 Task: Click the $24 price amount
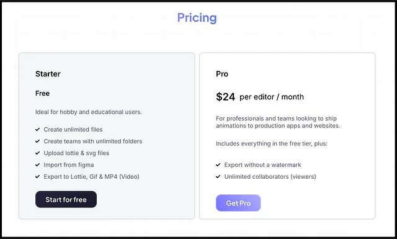[x=226, y=97]
